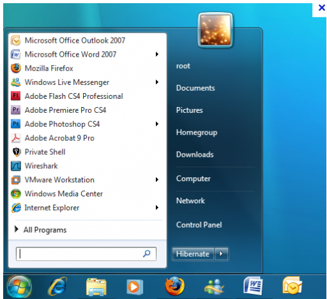
Task: Click the Windows Explorer folder taskbar icon
Action: [x=96, y=287]
